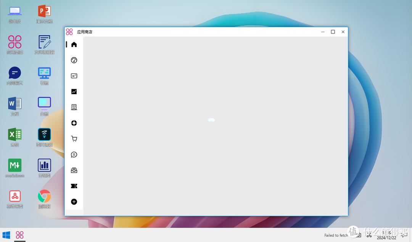Click the app store logo in title bar
This screenshot has width=412, height=242.
(69, 32)
